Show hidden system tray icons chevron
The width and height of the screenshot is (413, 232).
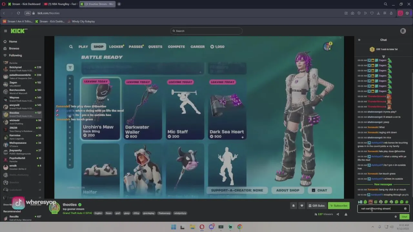pos(373,227)
